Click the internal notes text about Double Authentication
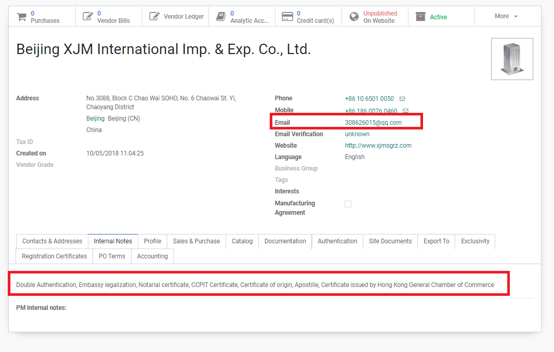This screenshot has height=352, width=554. coord(255,285)
